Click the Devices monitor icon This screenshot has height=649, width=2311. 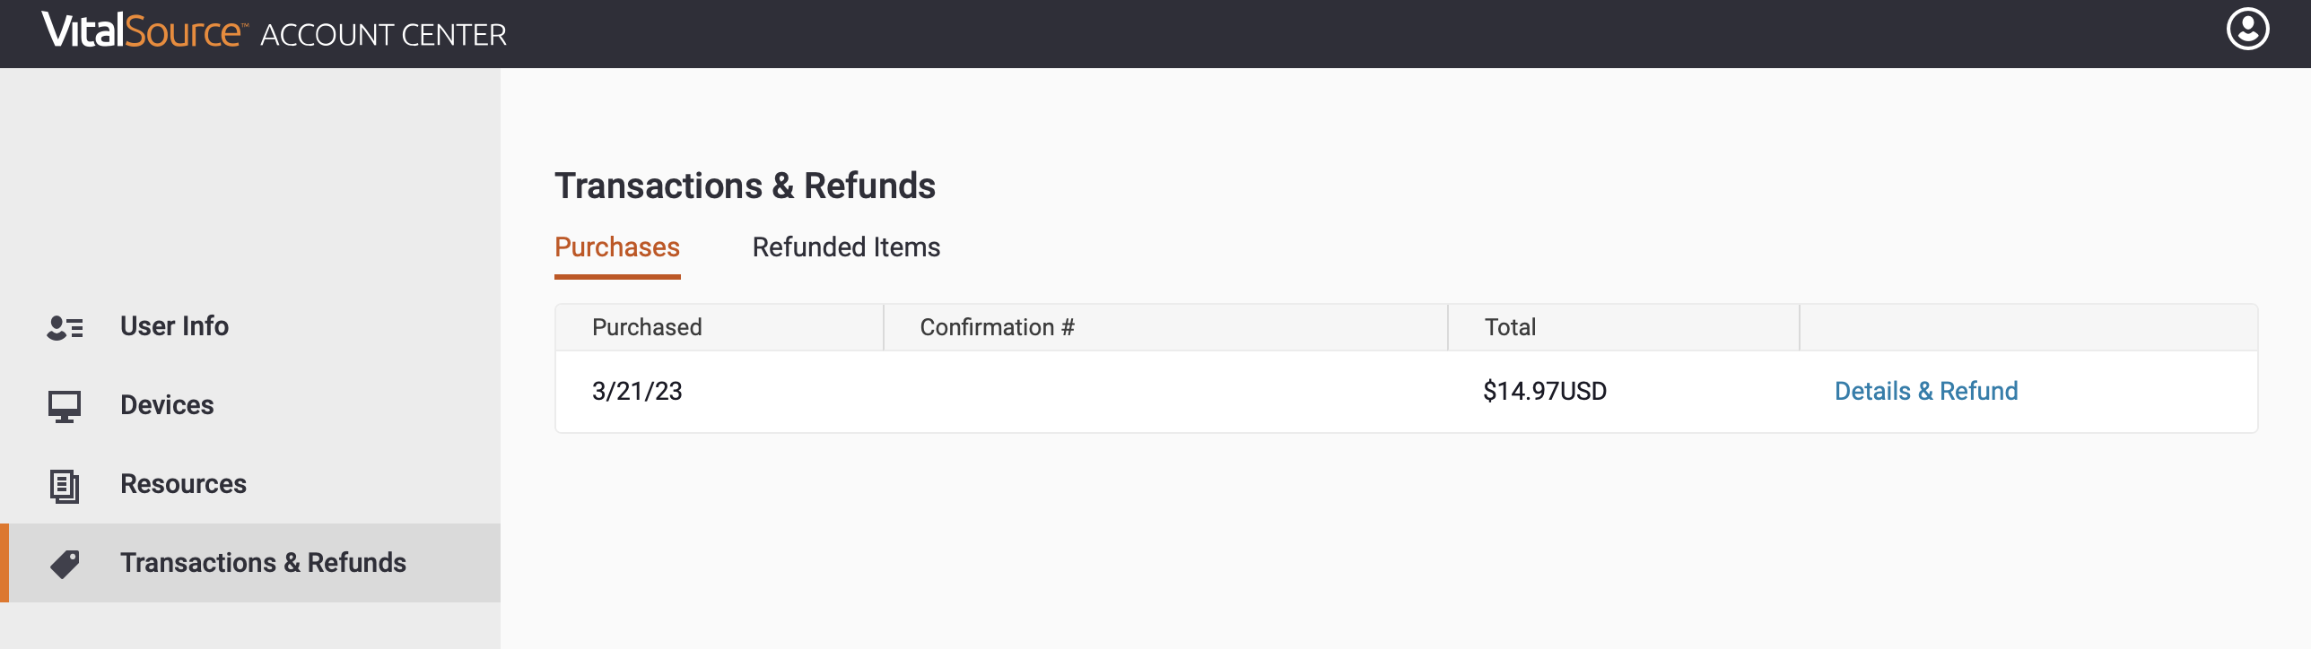65,406
